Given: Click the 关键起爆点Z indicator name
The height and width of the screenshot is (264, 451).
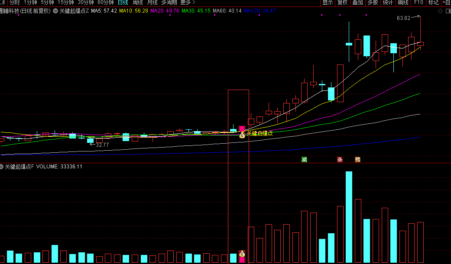Looking at the screenshot, I should [74, 11].
